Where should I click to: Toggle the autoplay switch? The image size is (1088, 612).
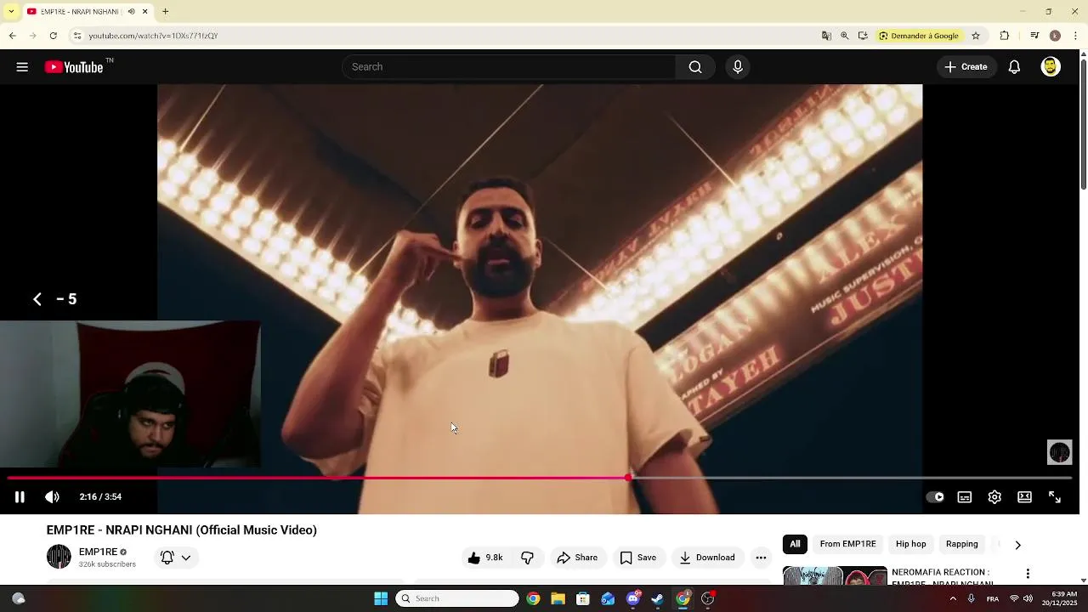click(x=935, y=497)
